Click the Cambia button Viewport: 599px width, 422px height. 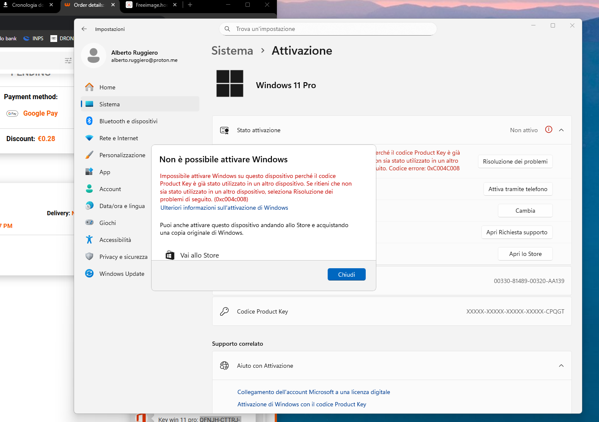pos(525,211)
